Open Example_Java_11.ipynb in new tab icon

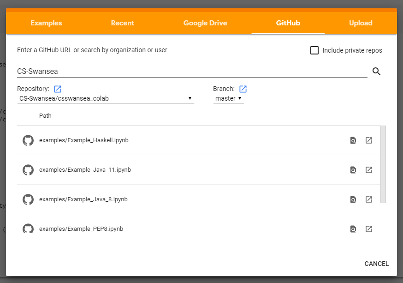[x=369, y=170]
